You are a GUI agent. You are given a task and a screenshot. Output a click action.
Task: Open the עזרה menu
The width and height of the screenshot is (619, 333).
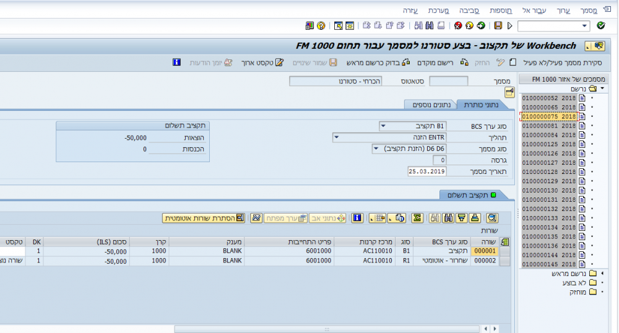pyautogui.click(x=410, y=11)
